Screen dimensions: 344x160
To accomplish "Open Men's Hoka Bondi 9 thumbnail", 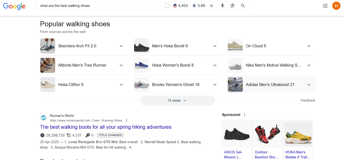I will 142,46.
